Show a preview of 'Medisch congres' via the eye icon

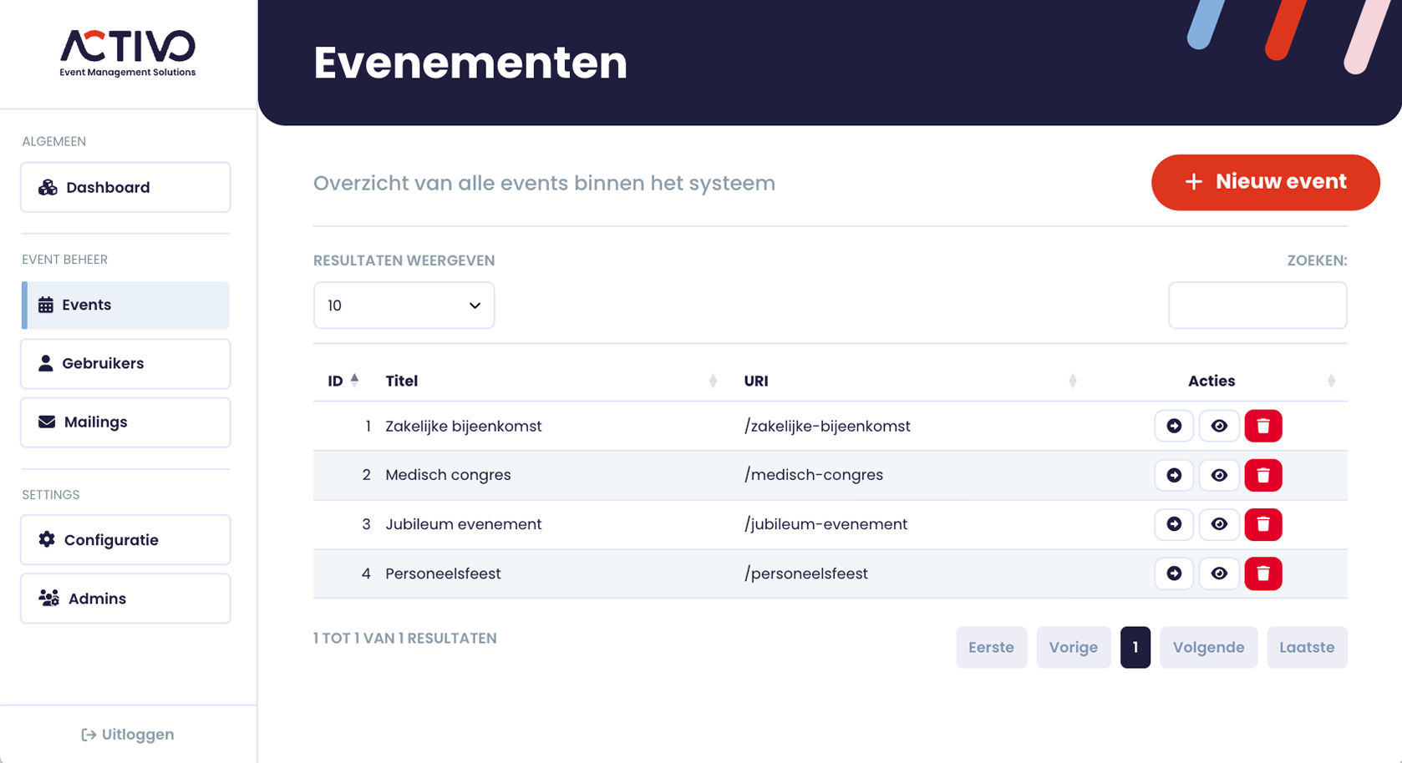[x=1219, y=475]
